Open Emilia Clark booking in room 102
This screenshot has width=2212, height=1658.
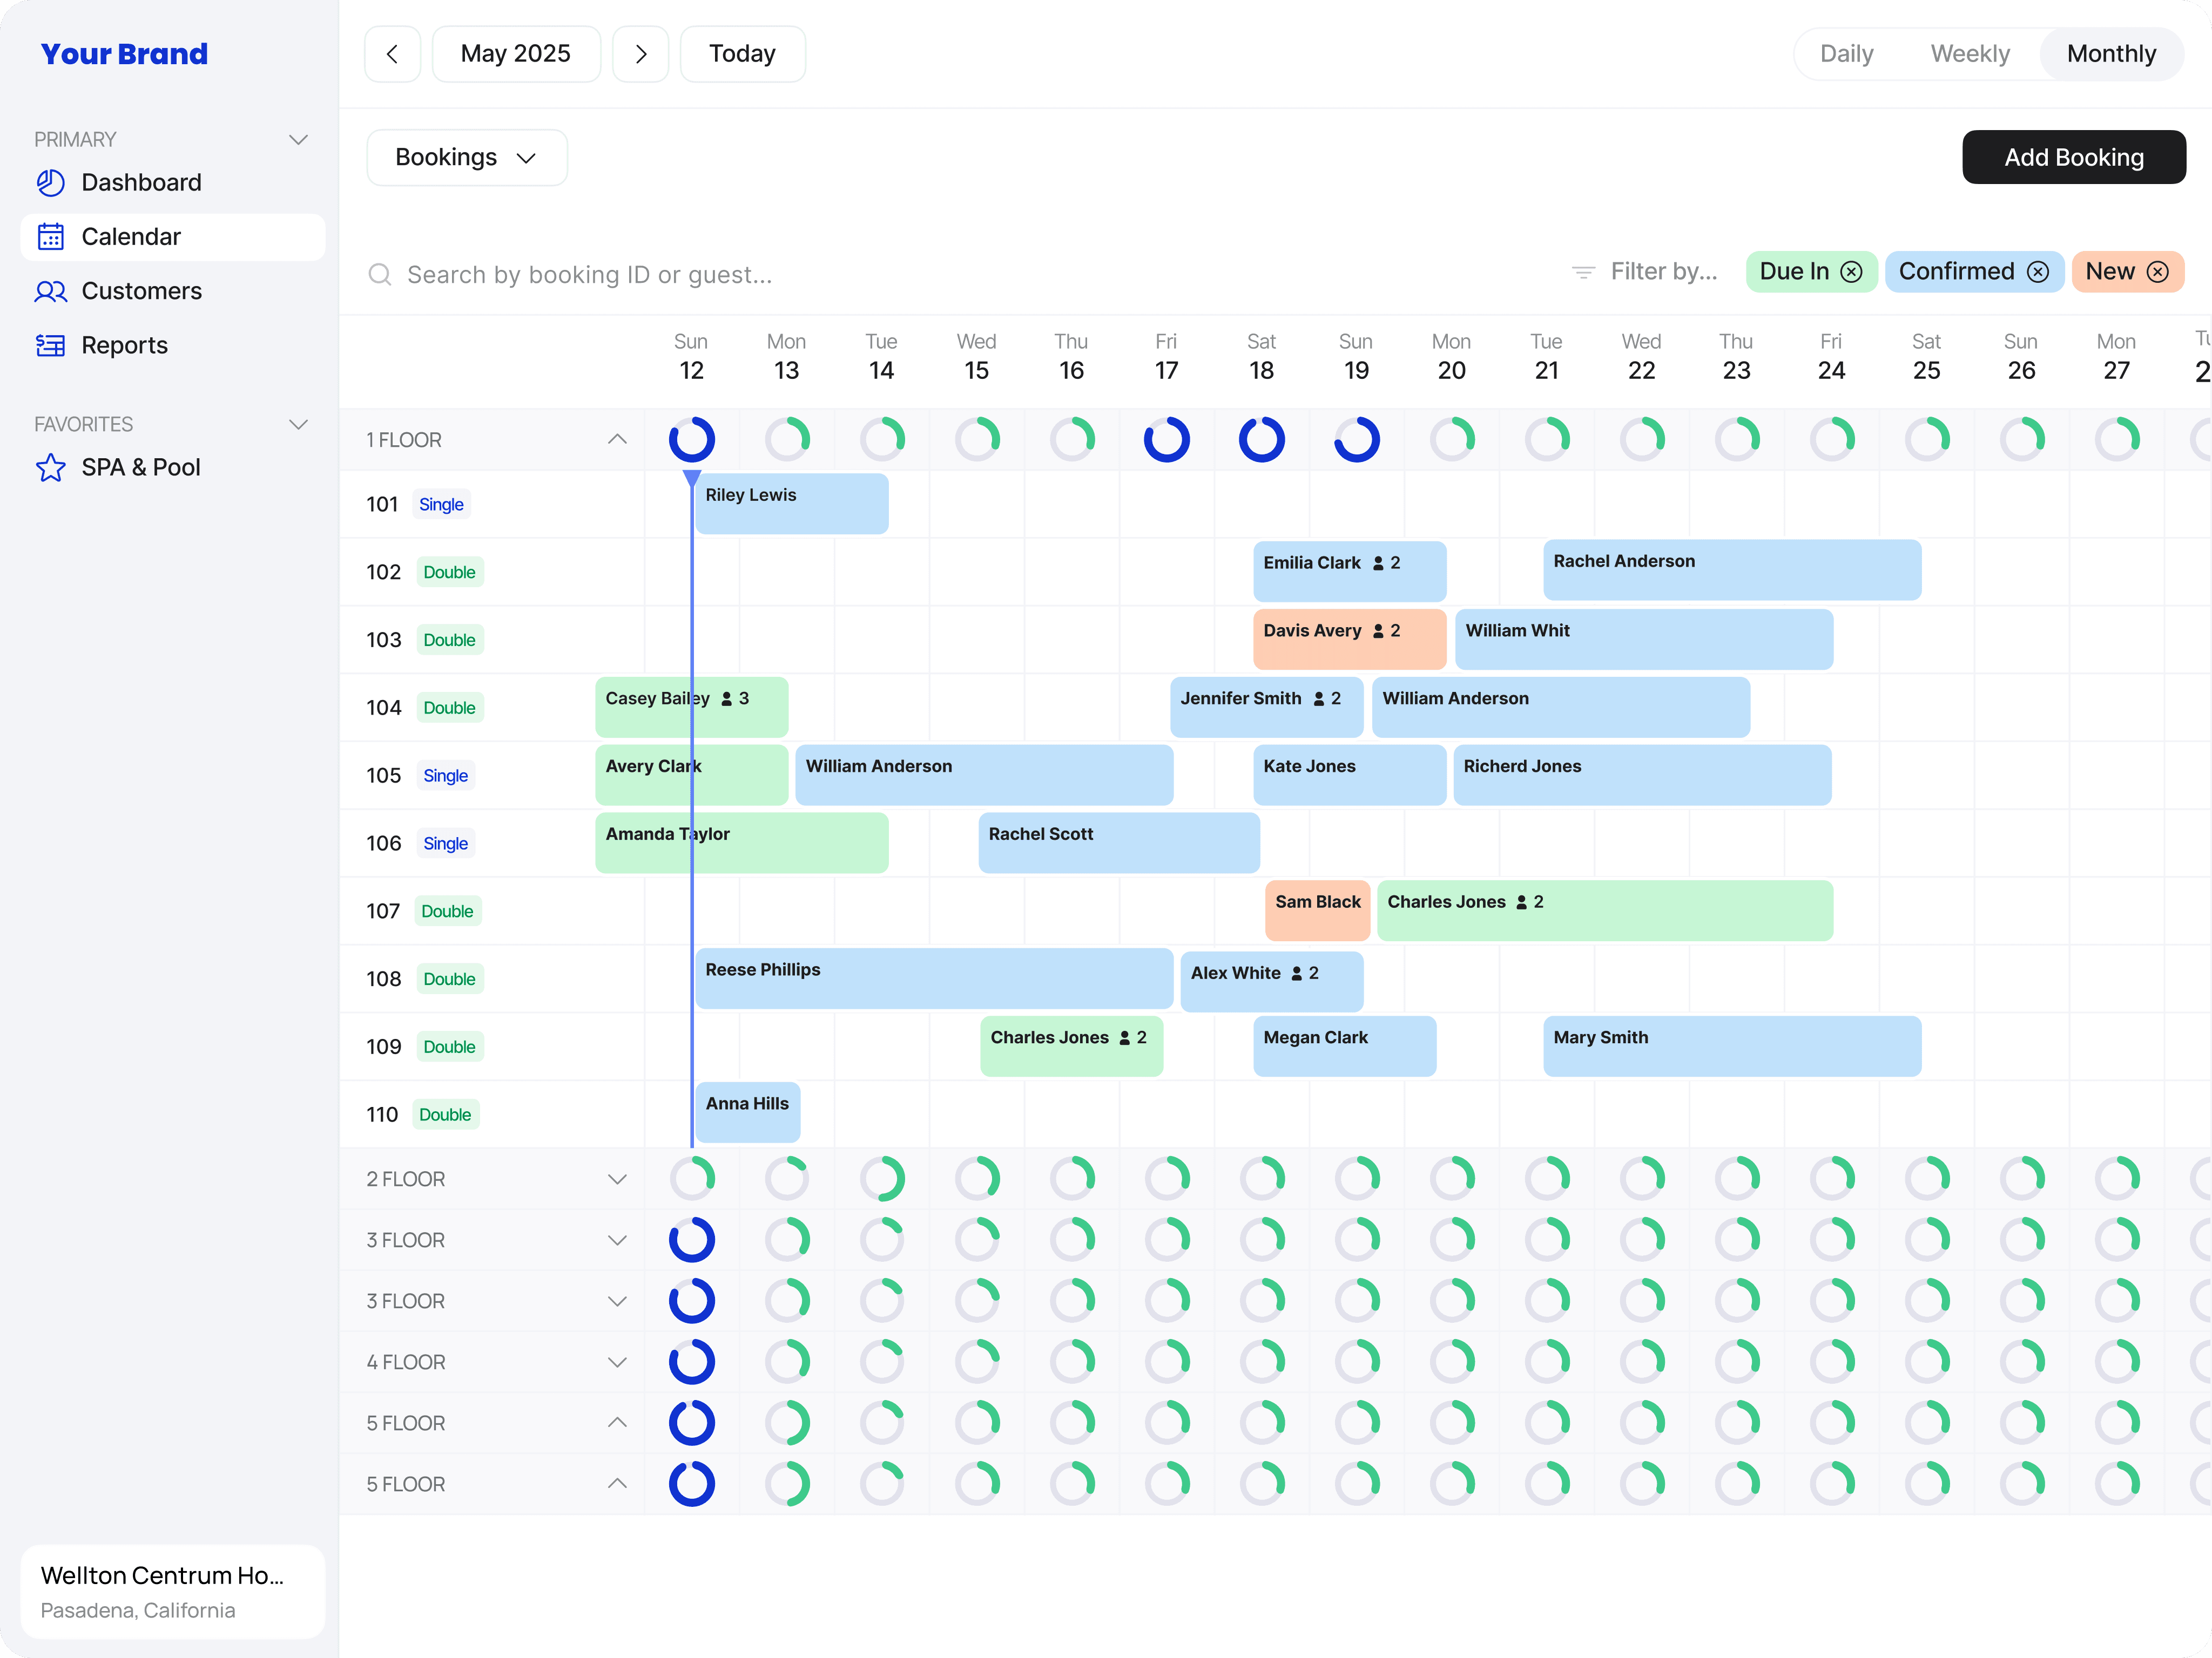(1349, 572)
